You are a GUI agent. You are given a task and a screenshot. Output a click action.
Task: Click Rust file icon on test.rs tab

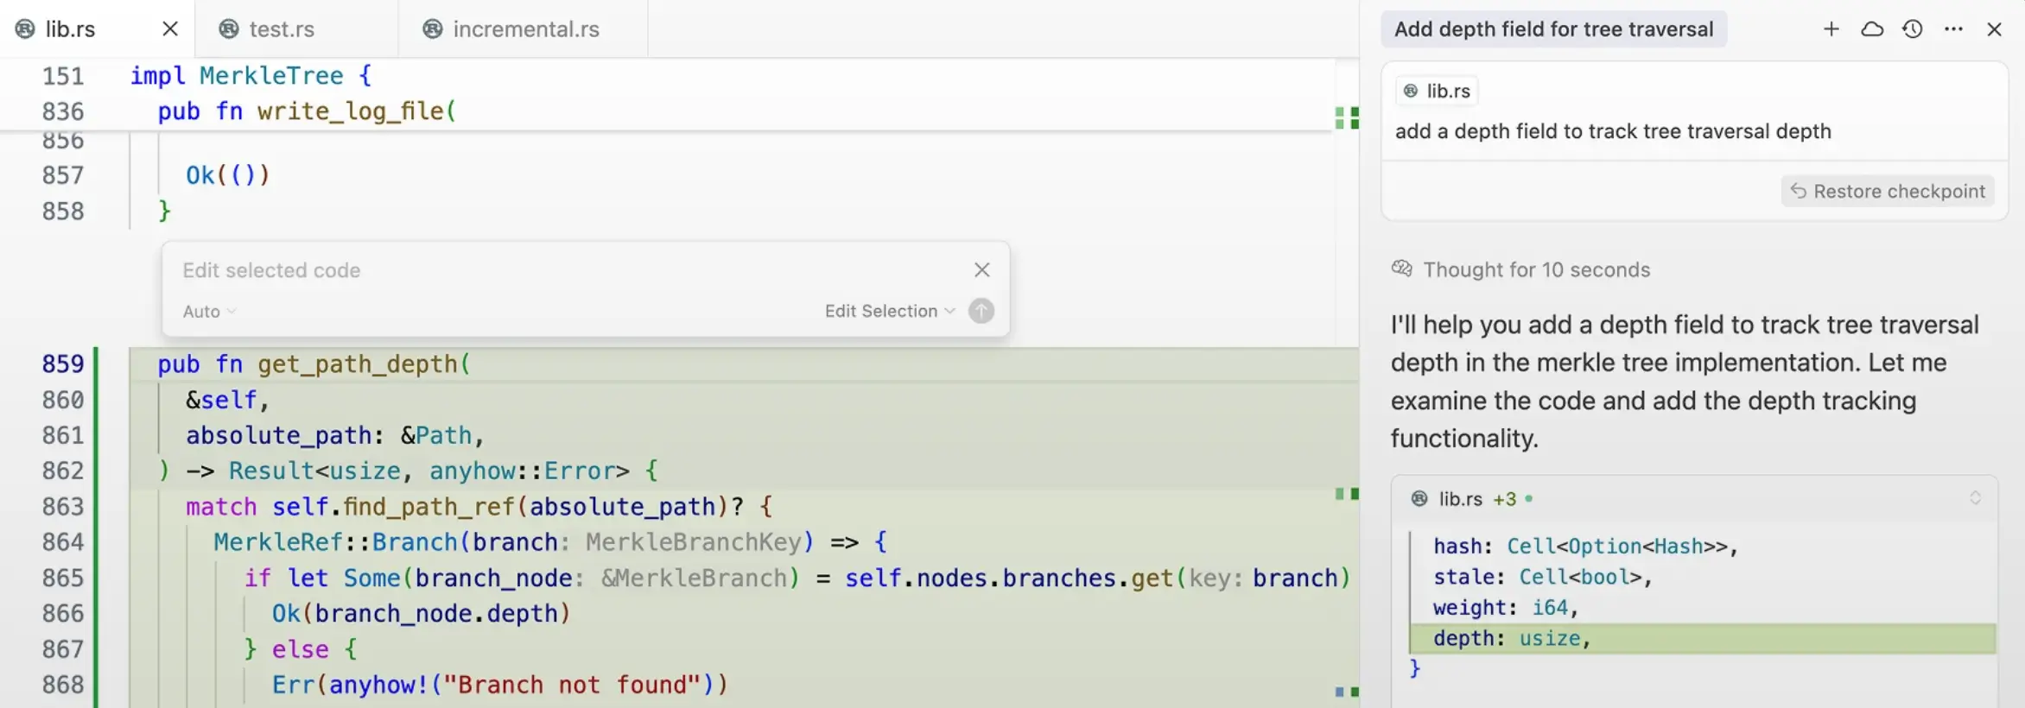tap(229, 29)
